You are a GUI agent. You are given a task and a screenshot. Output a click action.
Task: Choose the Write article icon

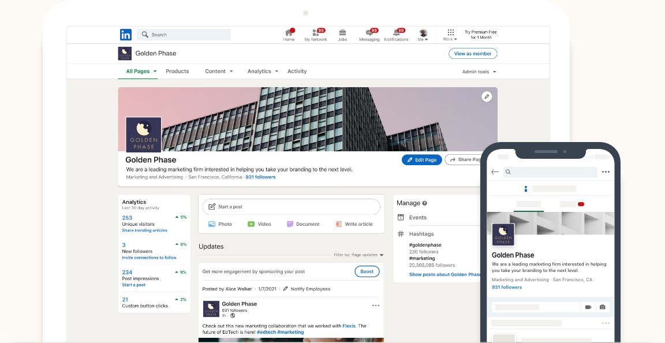coord(339,224)
